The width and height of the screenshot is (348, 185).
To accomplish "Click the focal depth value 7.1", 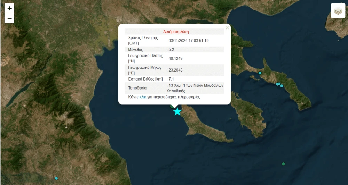I will click(171, 79).
